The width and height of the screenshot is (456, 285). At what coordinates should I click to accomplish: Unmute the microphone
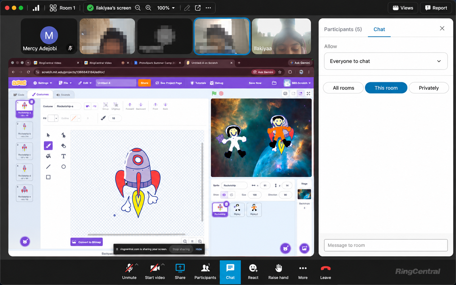point(129,272)
